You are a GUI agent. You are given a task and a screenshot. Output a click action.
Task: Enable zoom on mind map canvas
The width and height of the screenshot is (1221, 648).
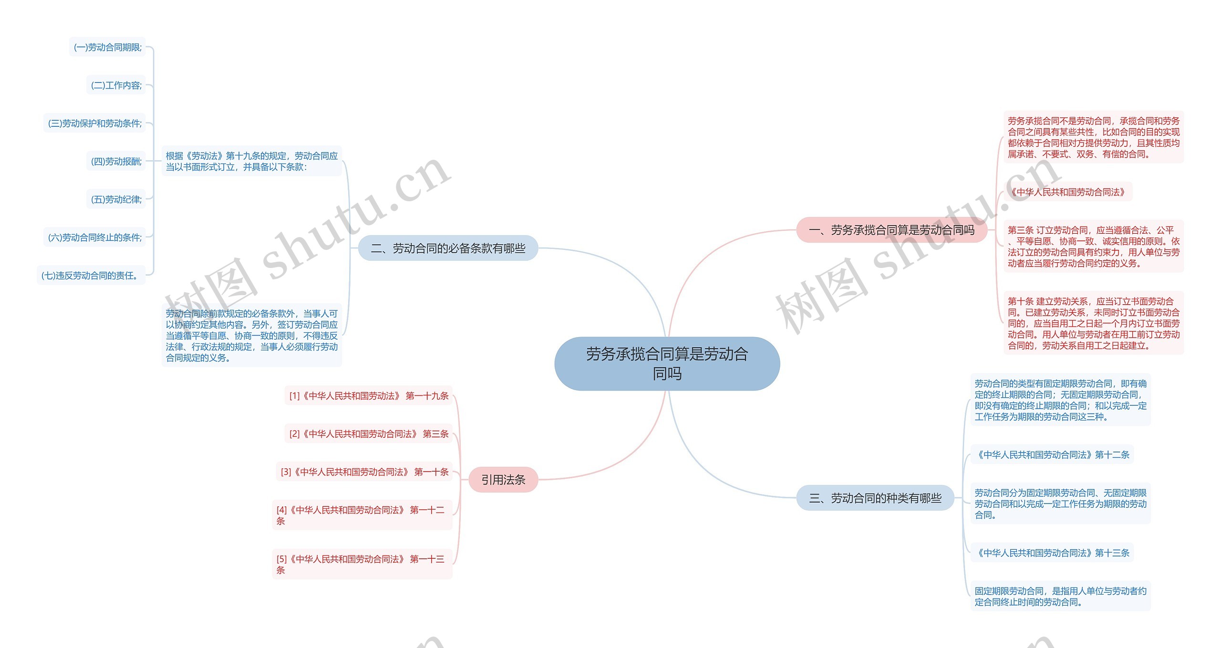pos(610,324)
